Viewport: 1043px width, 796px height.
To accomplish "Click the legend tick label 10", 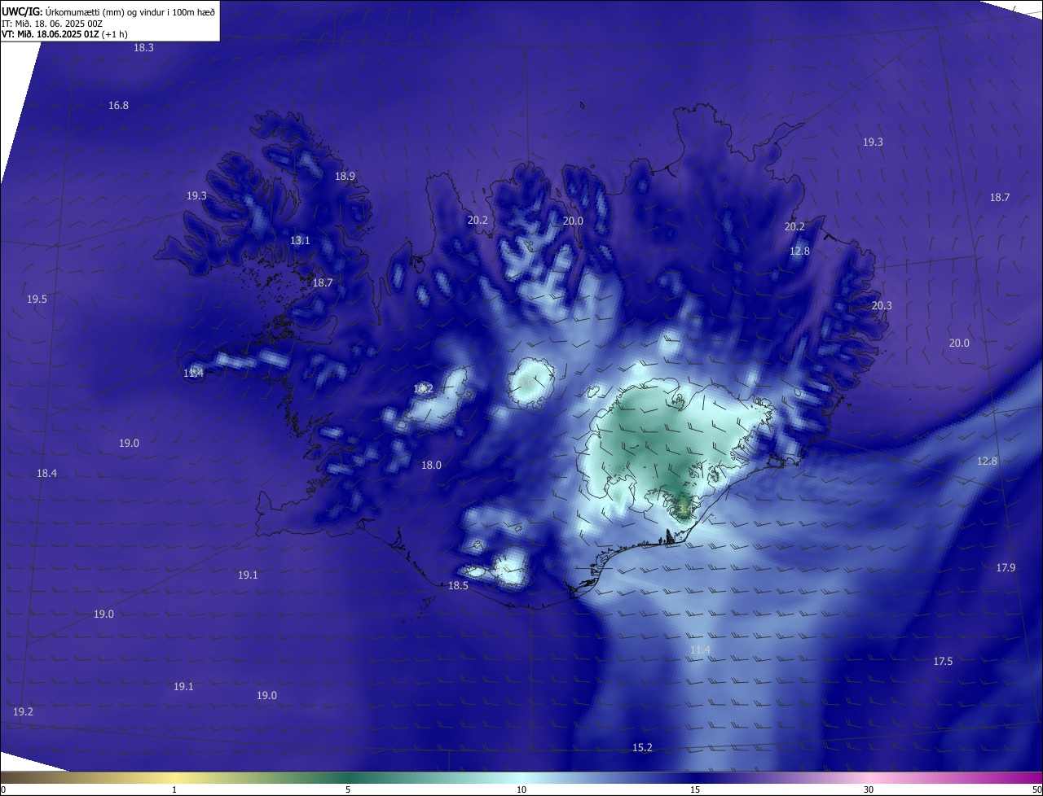I will coord(521,789).
